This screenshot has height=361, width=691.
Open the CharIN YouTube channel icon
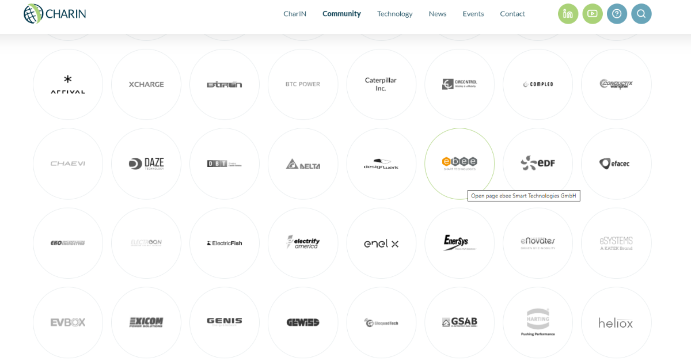coord(593,14)
